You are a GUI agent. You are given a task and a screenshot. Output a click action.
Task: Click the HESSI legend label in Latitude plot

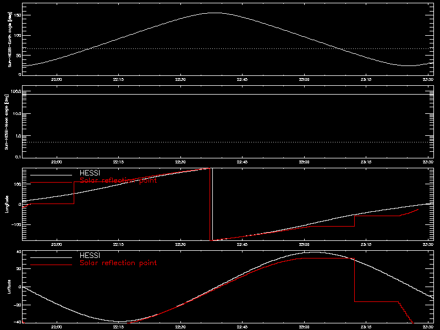click(x=90, y=255)
